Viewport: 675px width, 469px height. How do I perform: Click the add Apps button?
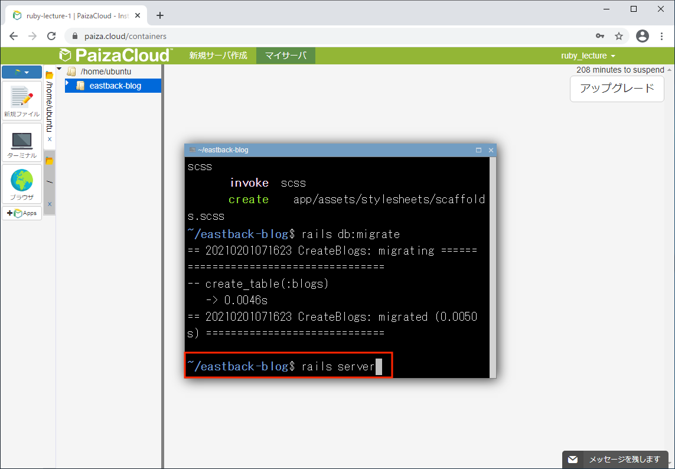tap(22, 213)
